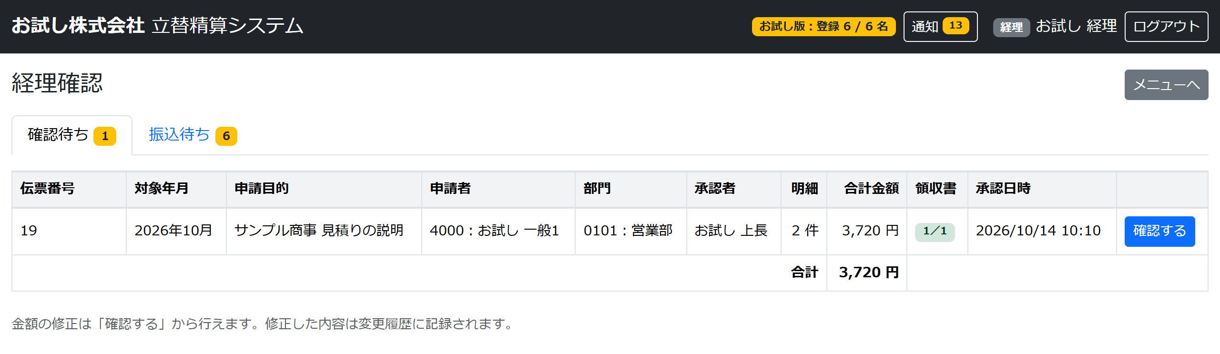Click the 承認日時 column header
The width and height of the screenshot is (1220, 354).
[1003, 189]
